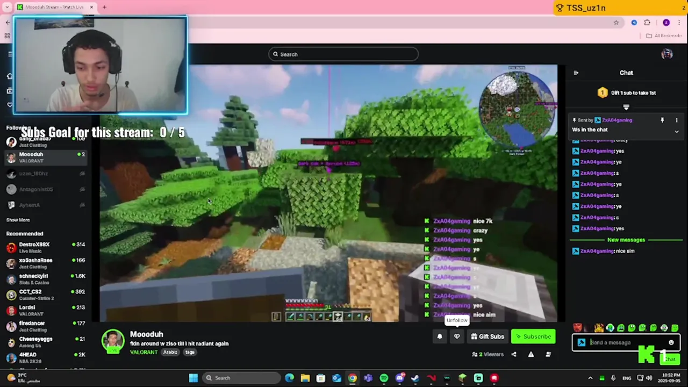Open browser tab list dropdown

pyautogui.click(x=7, y=8)
